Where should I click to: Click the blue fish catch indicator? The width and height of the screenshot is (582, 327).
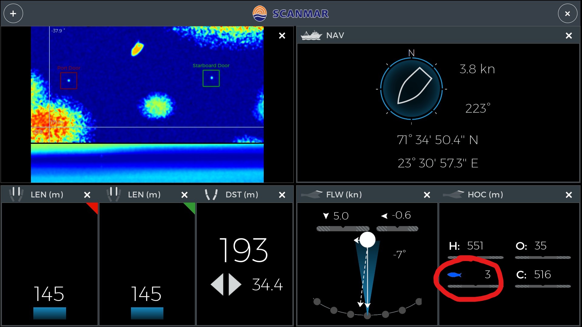click(x=454, y=275)
